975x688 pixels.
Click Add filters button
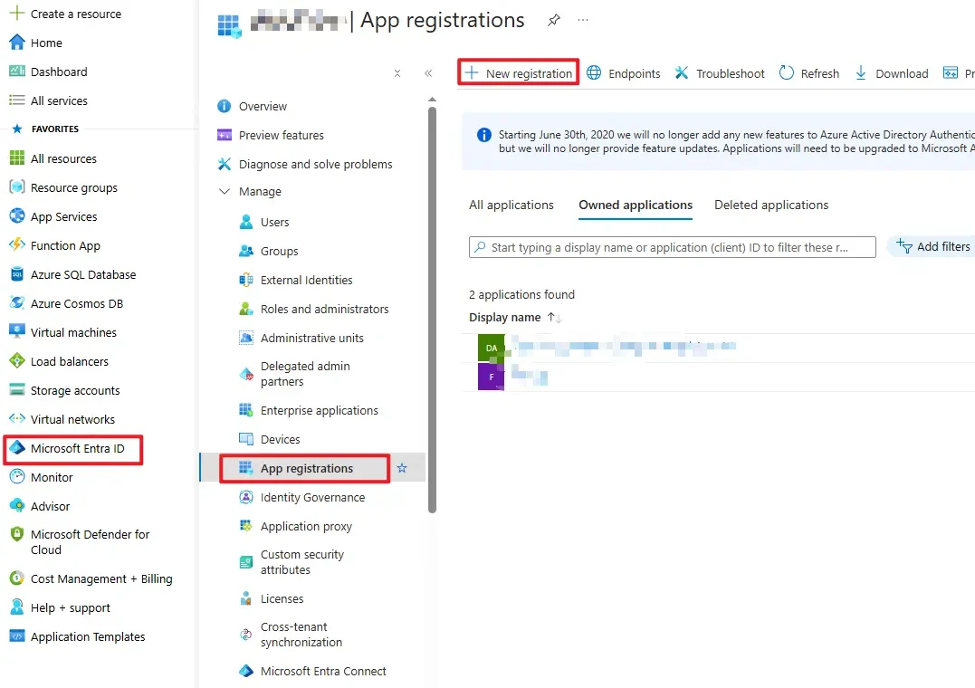pos(932,247)
